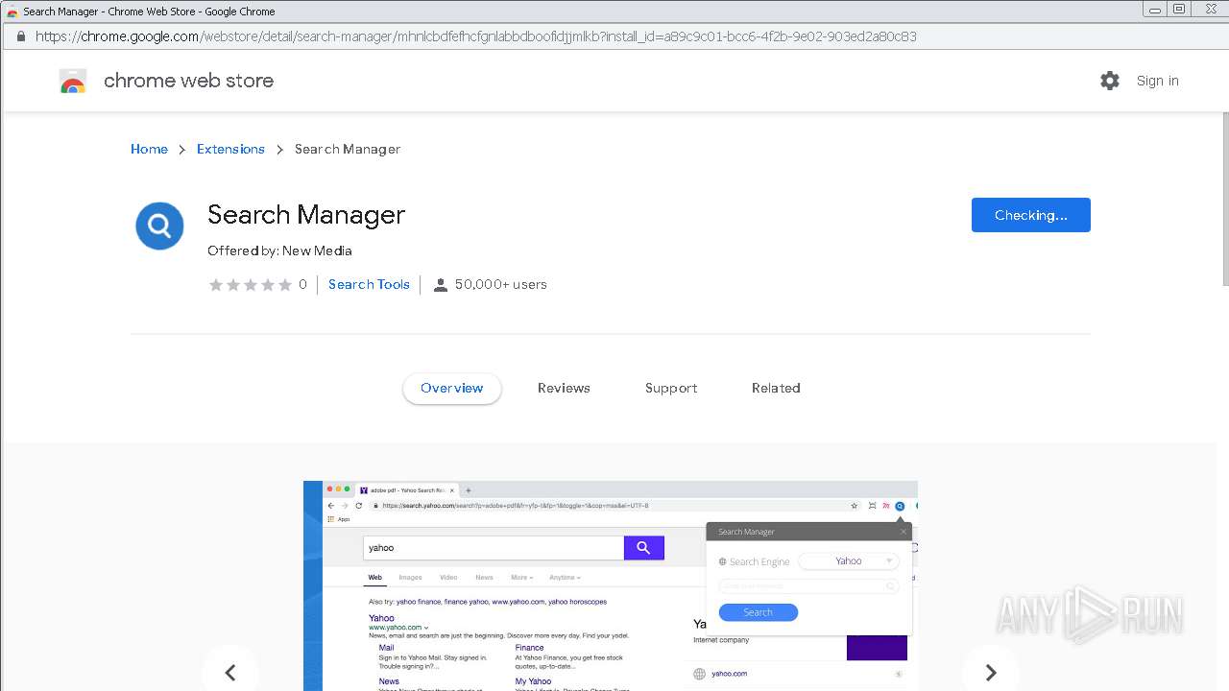Click the Chrome Web Store rainbow logo

73,82
